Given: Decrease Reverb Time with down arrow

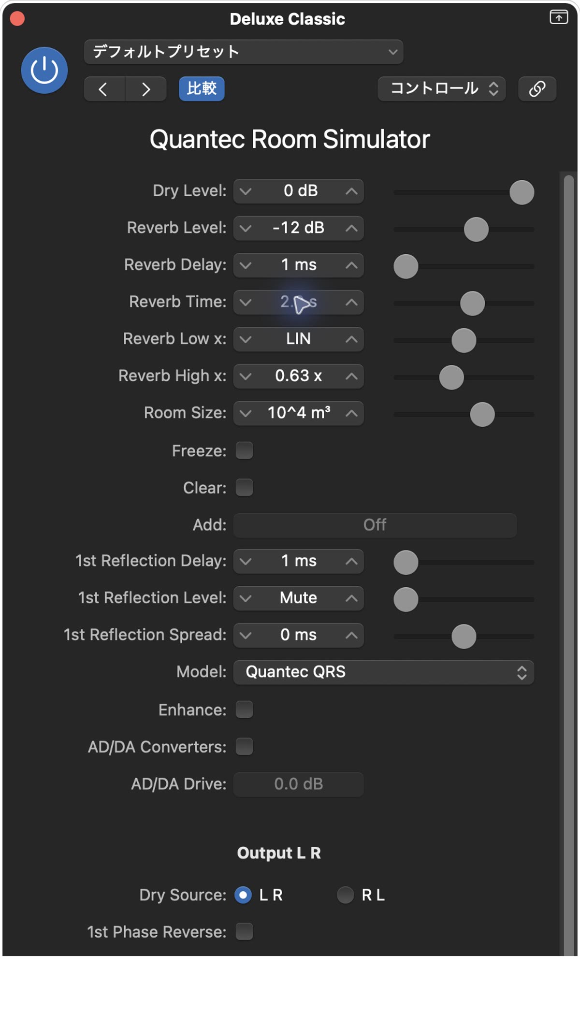Looking at the screenshot, I should [x=246, y=303].
